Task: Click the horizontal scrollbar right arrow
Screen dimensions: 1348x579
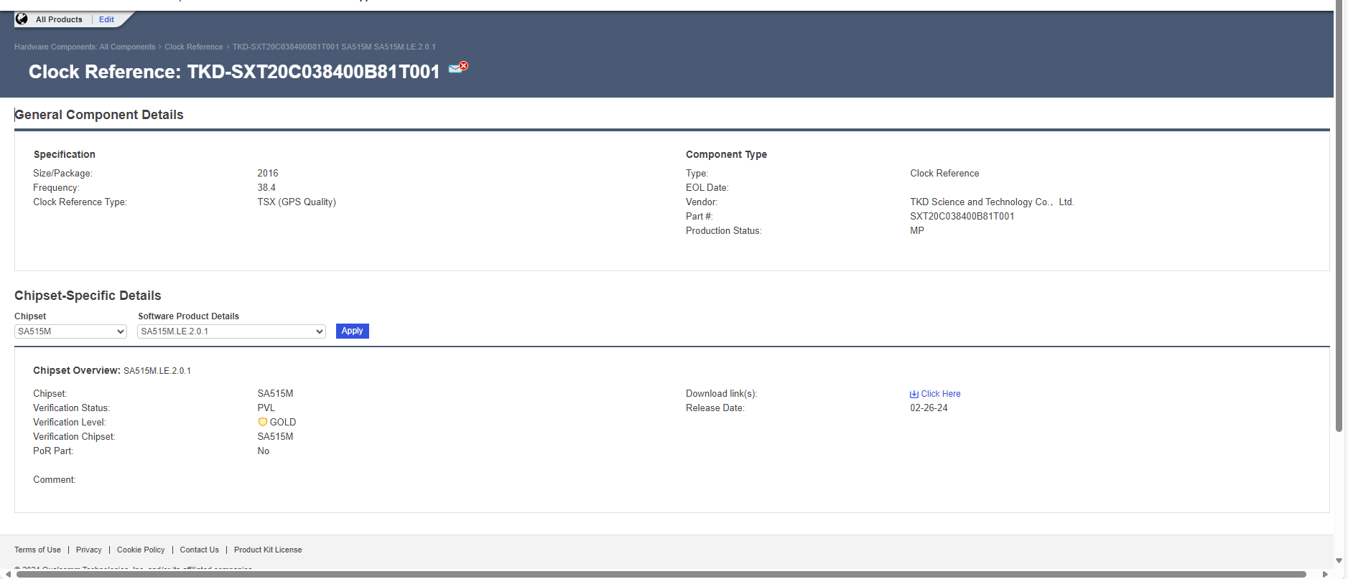Action: click(x=1325, y=574)
